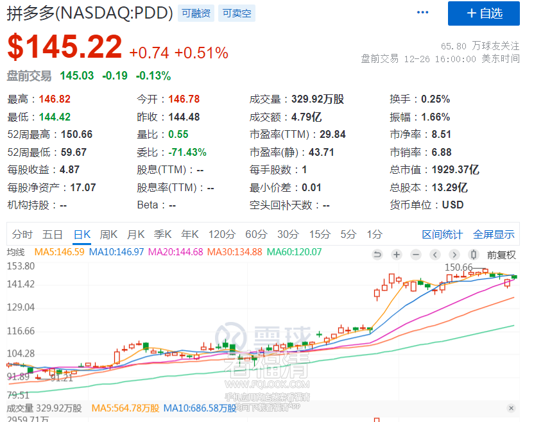Select the 季K chart tab
Image resolution: width=534 pixels, height=422 pixels.
click(163, 235)
